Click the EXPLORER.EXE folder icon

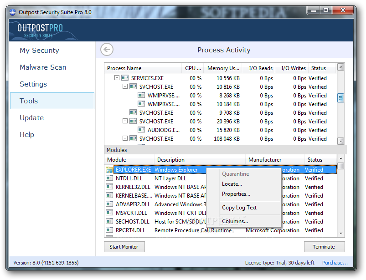(x=109, y=170)
